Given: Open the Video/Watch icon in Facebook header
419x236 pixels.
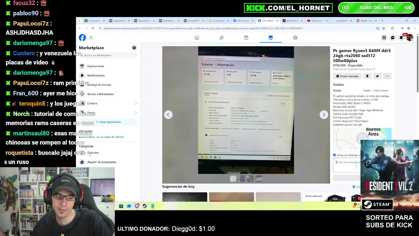Looking at the screenshot, I should click(x=246, y=38).
